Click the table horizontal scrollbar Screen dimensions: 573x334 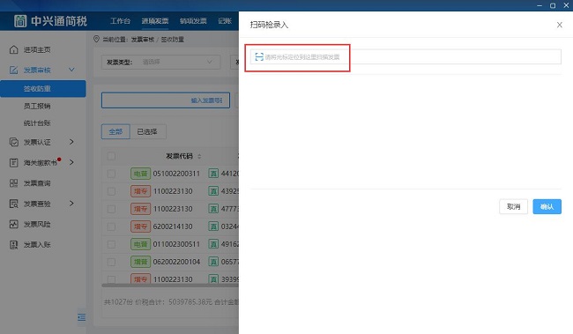(170, 286)
